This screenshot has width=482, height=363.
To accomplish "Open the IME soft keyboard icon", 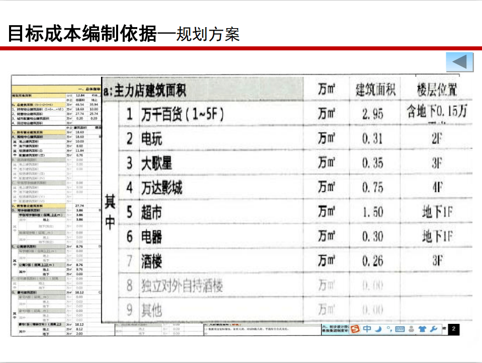I will click(400, 329).
